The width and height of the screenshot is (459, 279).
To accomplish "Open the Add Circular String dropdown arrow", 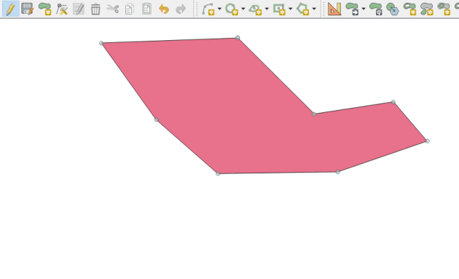I will coord(219,9).
